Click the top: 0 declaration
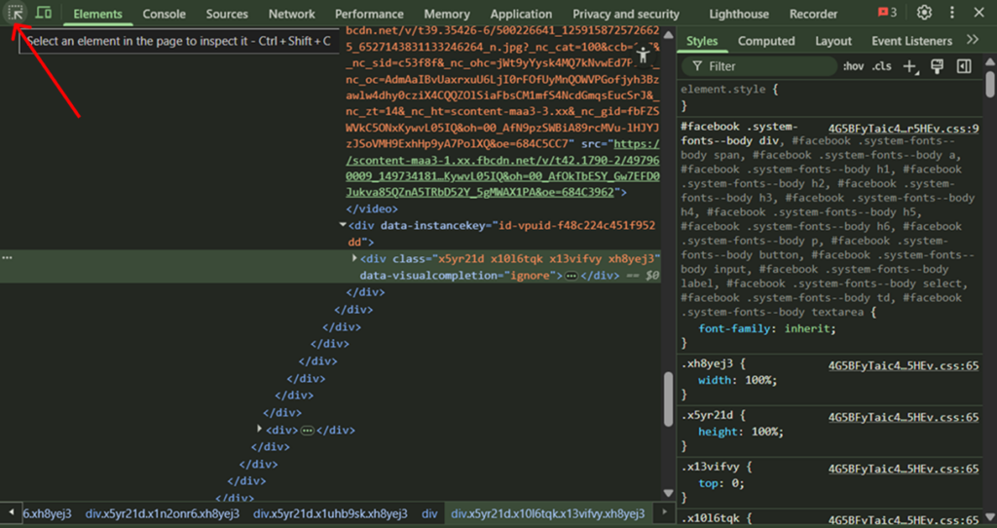The width and height of the screenshot is (997, 528). [x=721, y=483]
